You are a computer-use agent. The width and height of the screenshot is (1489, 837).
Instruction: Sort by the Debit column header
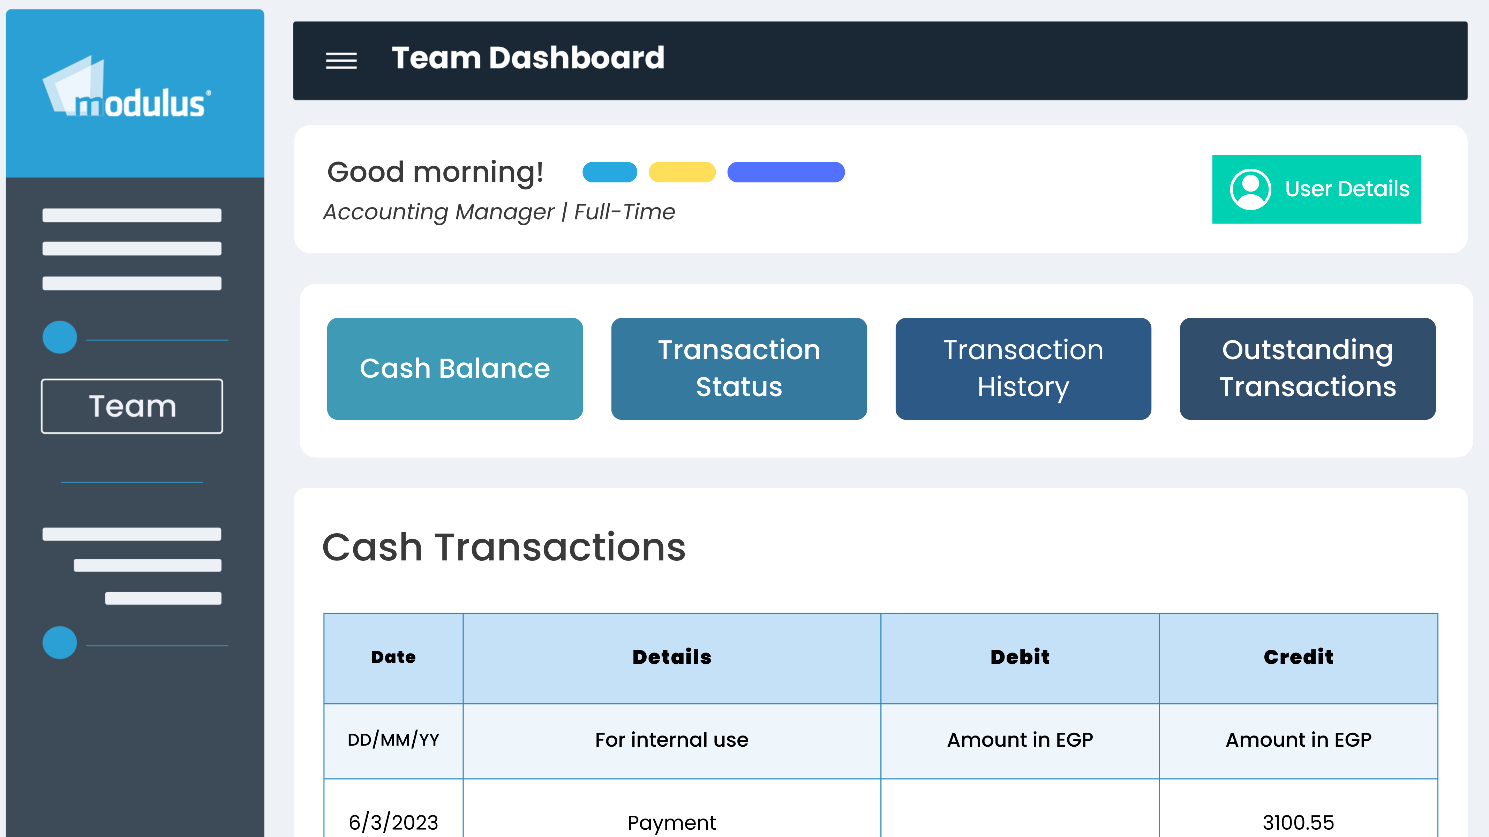pos(1020,658)
